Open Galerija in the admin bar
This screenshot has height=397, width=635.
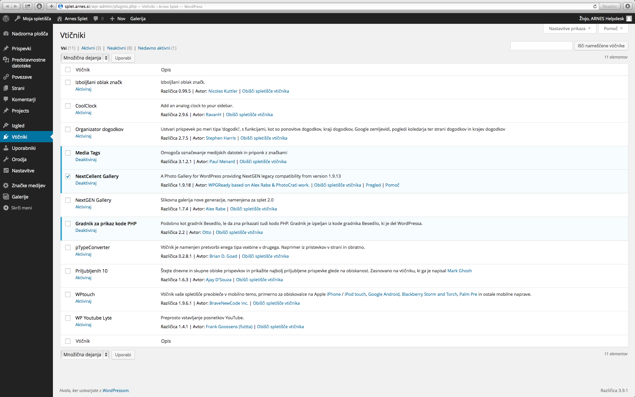coord(138,19)
